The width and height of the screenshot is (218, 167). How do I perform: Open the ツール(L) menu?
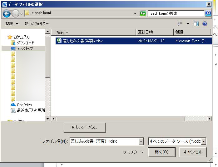[x=133, y=152]
